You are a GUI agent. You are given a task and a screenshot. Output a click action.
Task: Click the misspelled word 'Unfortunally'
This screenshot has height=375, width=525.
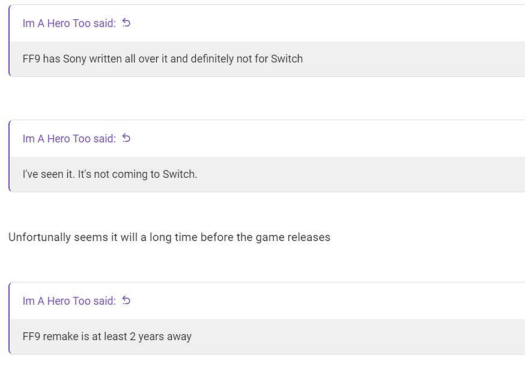pyautogui.click(x=40, y=237)
